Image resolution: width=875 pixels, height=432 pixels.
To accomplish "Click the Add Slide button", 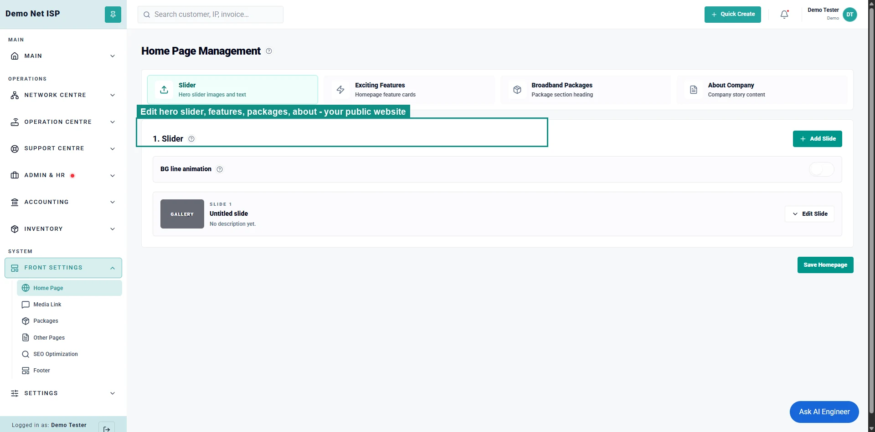I will tap(818, 139).
